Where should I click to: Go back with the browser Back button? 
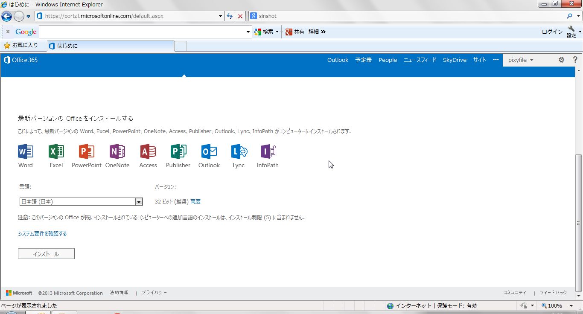6,16
